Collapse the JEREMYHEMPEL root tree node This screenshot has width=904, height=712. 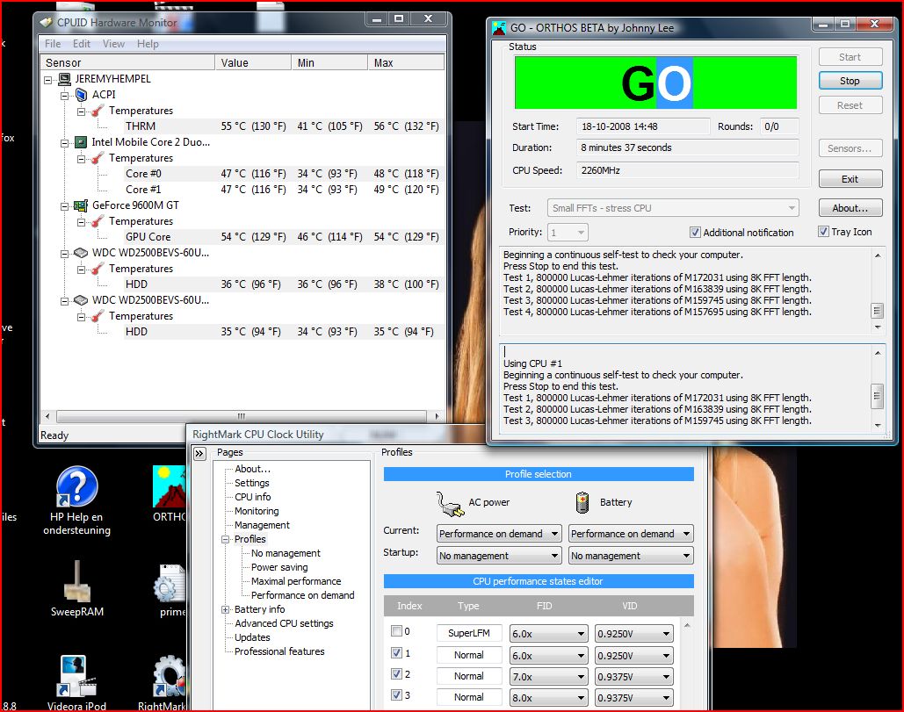click(x=47, y=80)
